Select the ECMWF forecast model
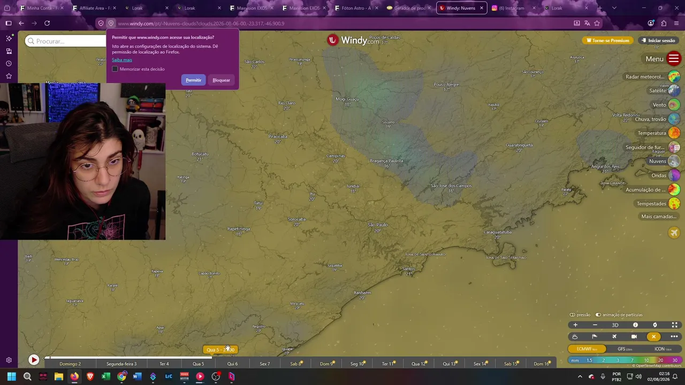This screenshot has height=385, width=685. coord(587,349)
